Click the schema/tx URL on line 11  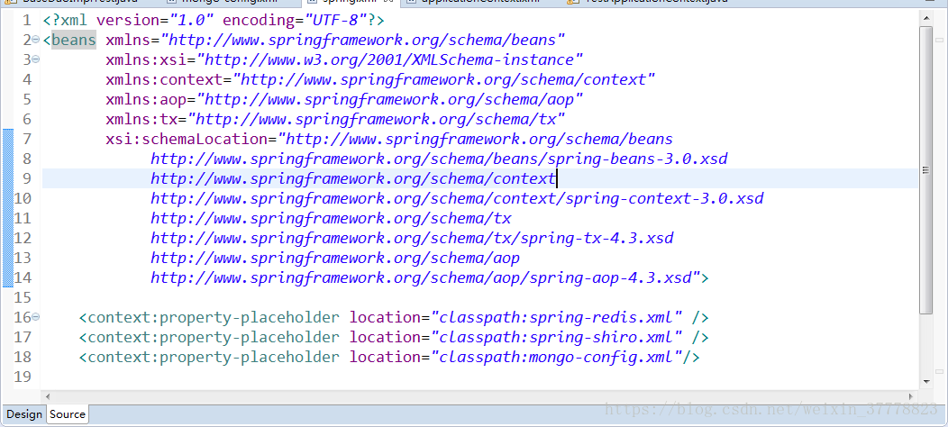[331, 218]
